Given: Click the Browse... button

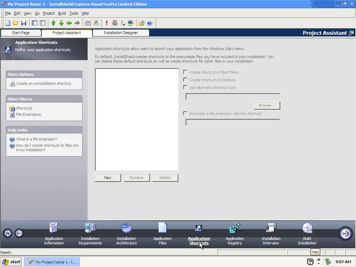Looking at the screenshot, I should pyautogui.click(x=267, y=105).
